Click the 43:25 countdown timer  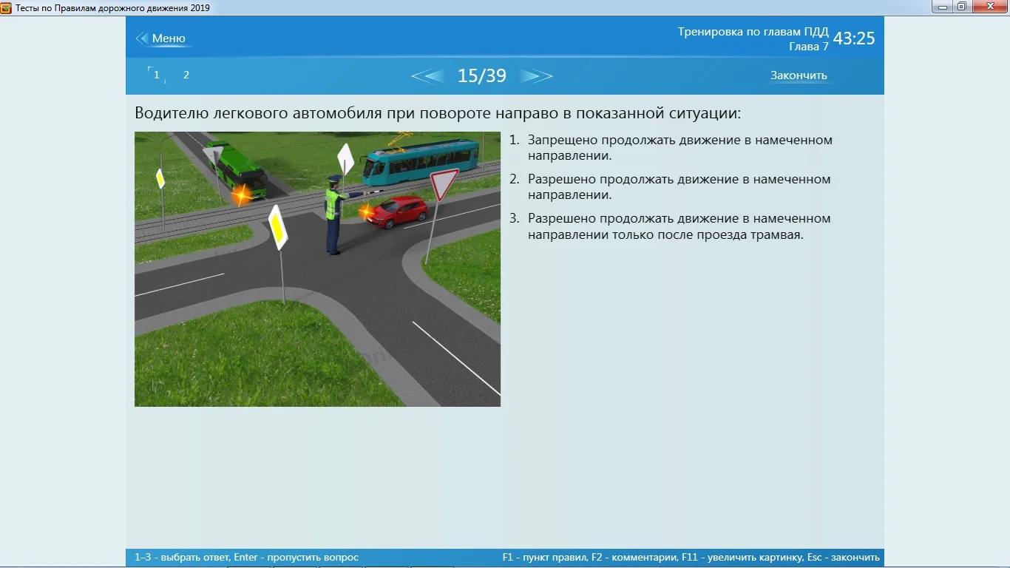tap(854, 37)
